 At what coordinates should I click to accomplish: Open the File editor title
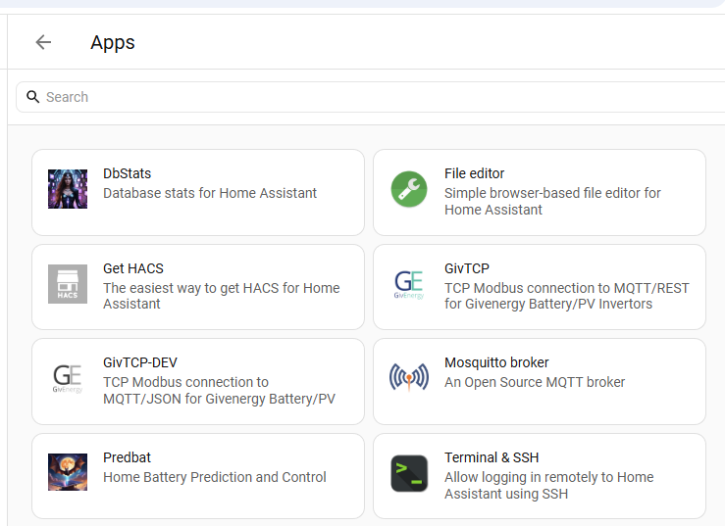tap(475, 173)
